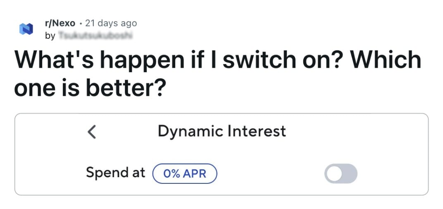Click the 'Dynamic Interest' header title
Image resolution: width=443 pixels, height=209 pixels.
click(221, 131)
